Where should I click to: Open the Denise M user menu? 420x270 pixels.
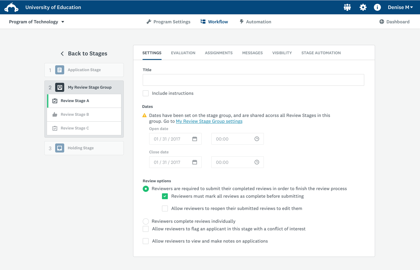(x=400, y=7)
